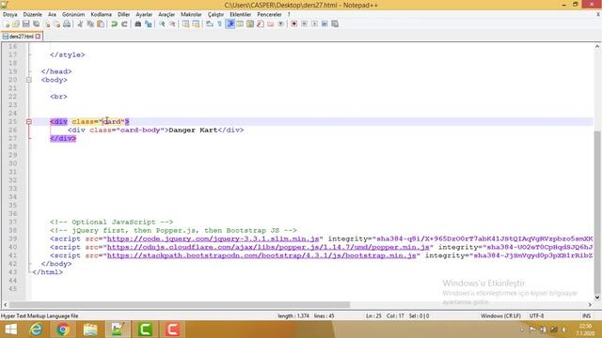Image resolution: width=602 pixels, height=338 pixels.
Task: Open File Explorer from the taskbar
Action: 90,330
